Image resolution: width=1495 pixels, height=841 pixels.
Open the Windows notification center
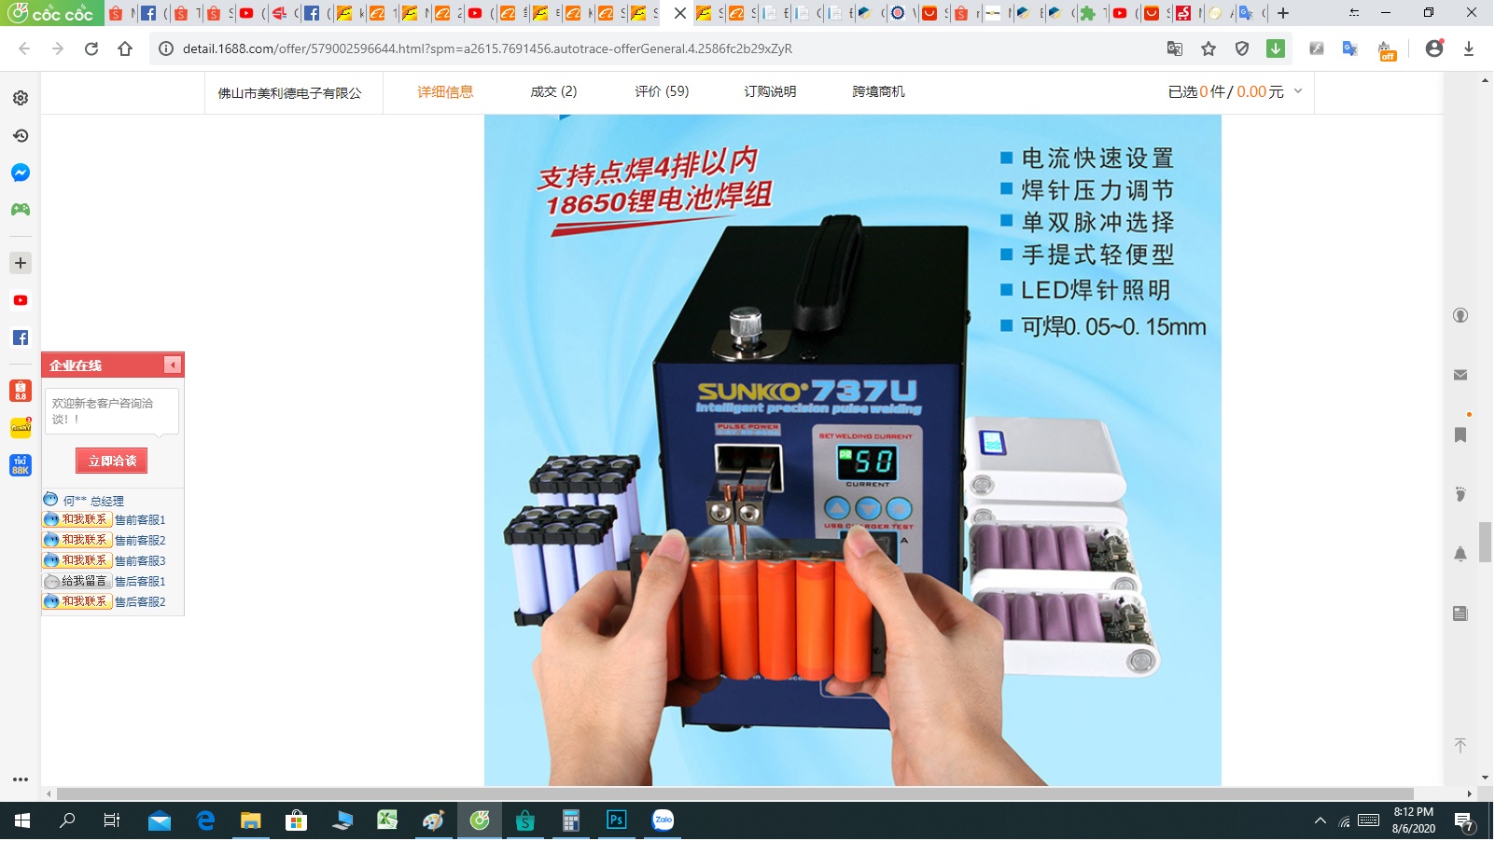click(1464, 821)
